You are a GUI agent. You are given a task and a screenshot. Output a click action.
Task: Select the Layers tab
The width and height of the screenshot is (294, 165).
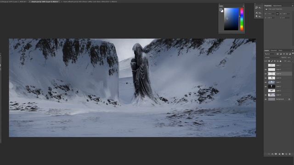pyautogui.click(x=266, y=50)
